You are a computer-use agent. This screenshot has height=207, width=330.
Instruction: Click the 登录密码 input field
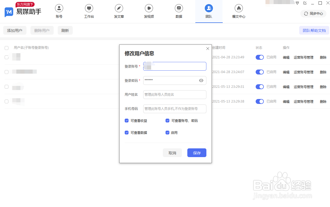(x=175, y=80)
